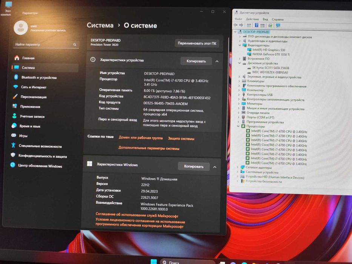Image resolution: width=352 pixels, height=264 pixels.
Task: Click Переименовать этот ПК button
Action: click(197, 43)
